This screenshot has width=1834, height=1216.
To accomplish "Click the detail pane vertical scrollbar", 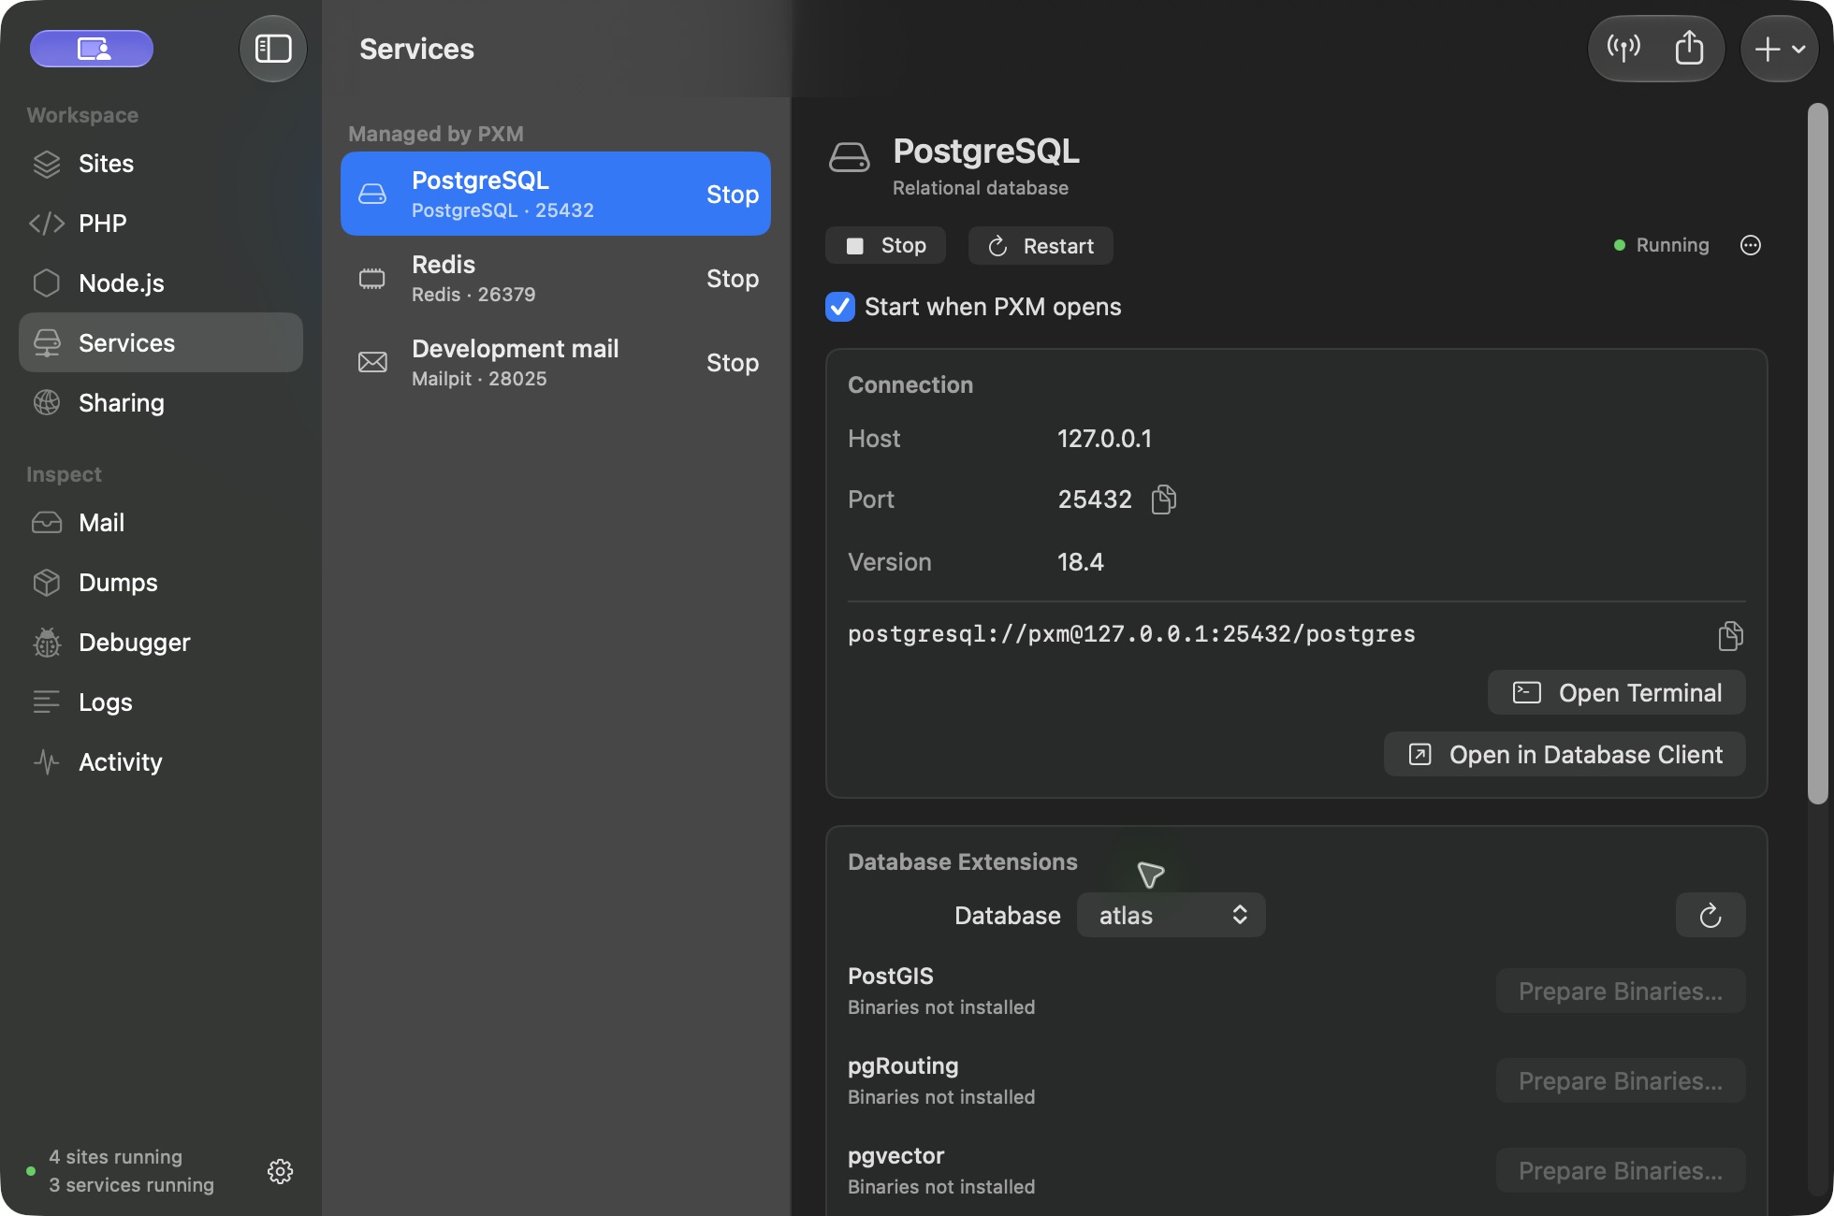I will point(1817,454).
